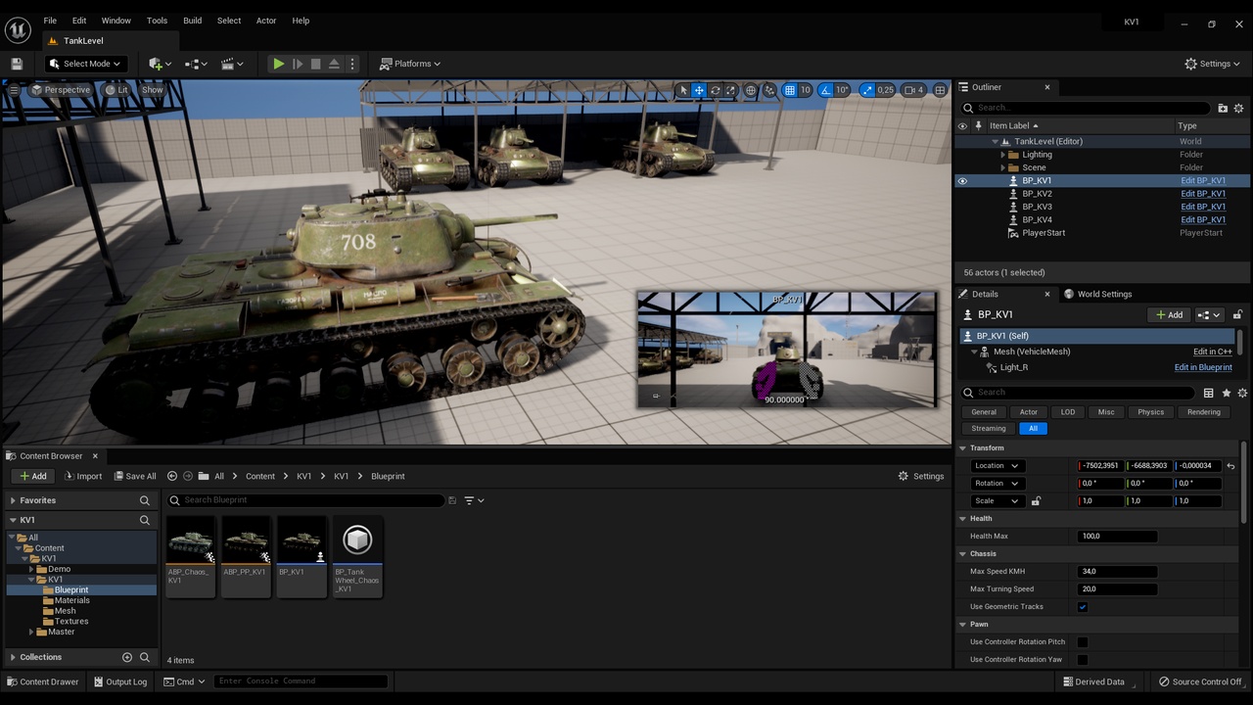Open the Edit menu
The image size is (1253, 705).
point(79,21)
